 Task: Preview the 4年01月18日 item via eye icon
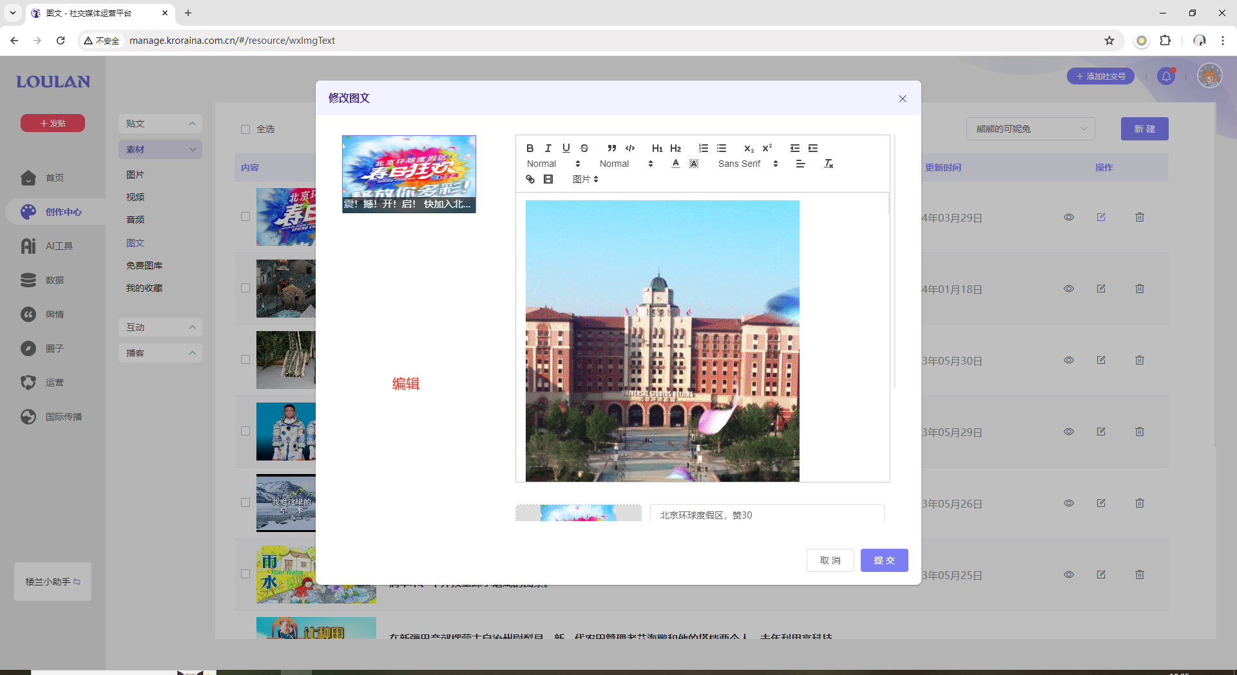1069,289
